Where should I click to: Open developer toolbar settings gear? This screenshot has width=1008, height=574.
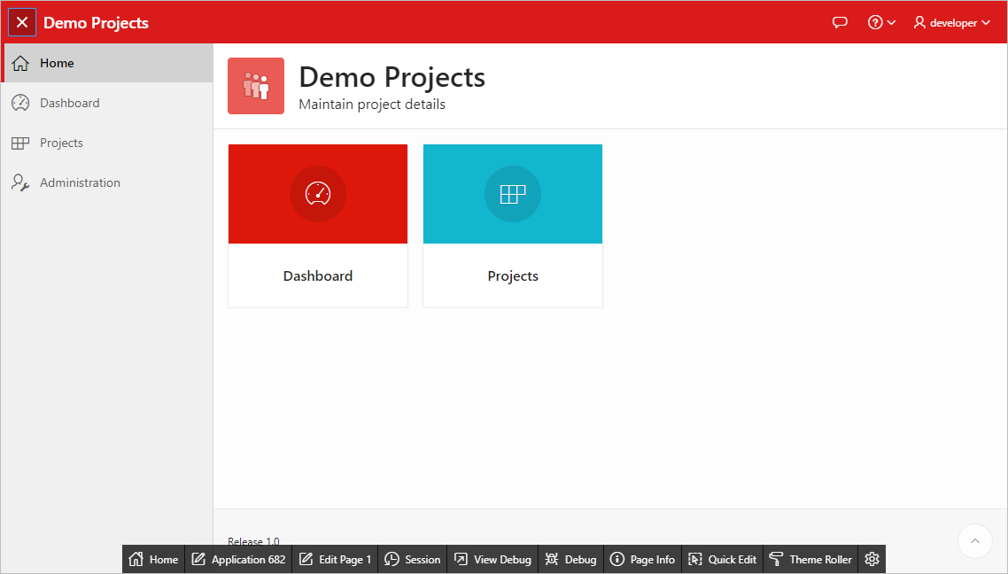coord(872,559)
